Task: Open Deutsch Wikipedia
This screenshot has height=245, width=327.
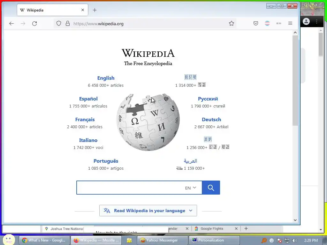Action: tap(211, 120)
